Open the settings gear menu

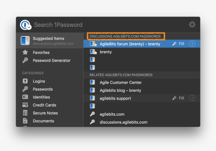[192, 25]
